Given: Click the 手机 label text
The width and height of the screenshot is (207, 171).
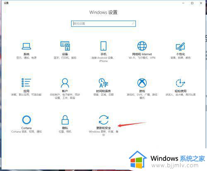Looking at the screenshot, I should [x=103, y=54].
